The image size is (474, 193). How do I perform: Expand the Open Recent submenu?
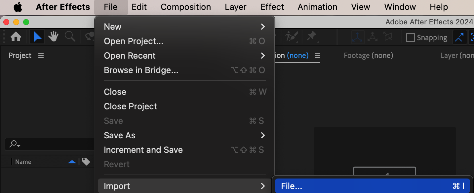click(262, 56)
